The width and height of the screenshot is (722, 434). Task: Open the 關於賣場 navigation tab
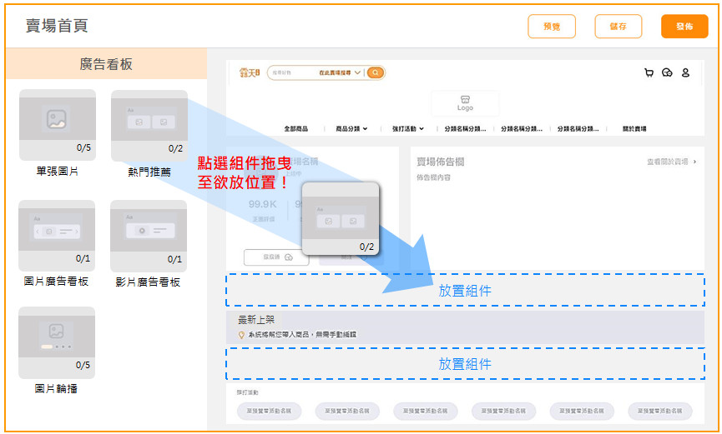click(634, 129)
